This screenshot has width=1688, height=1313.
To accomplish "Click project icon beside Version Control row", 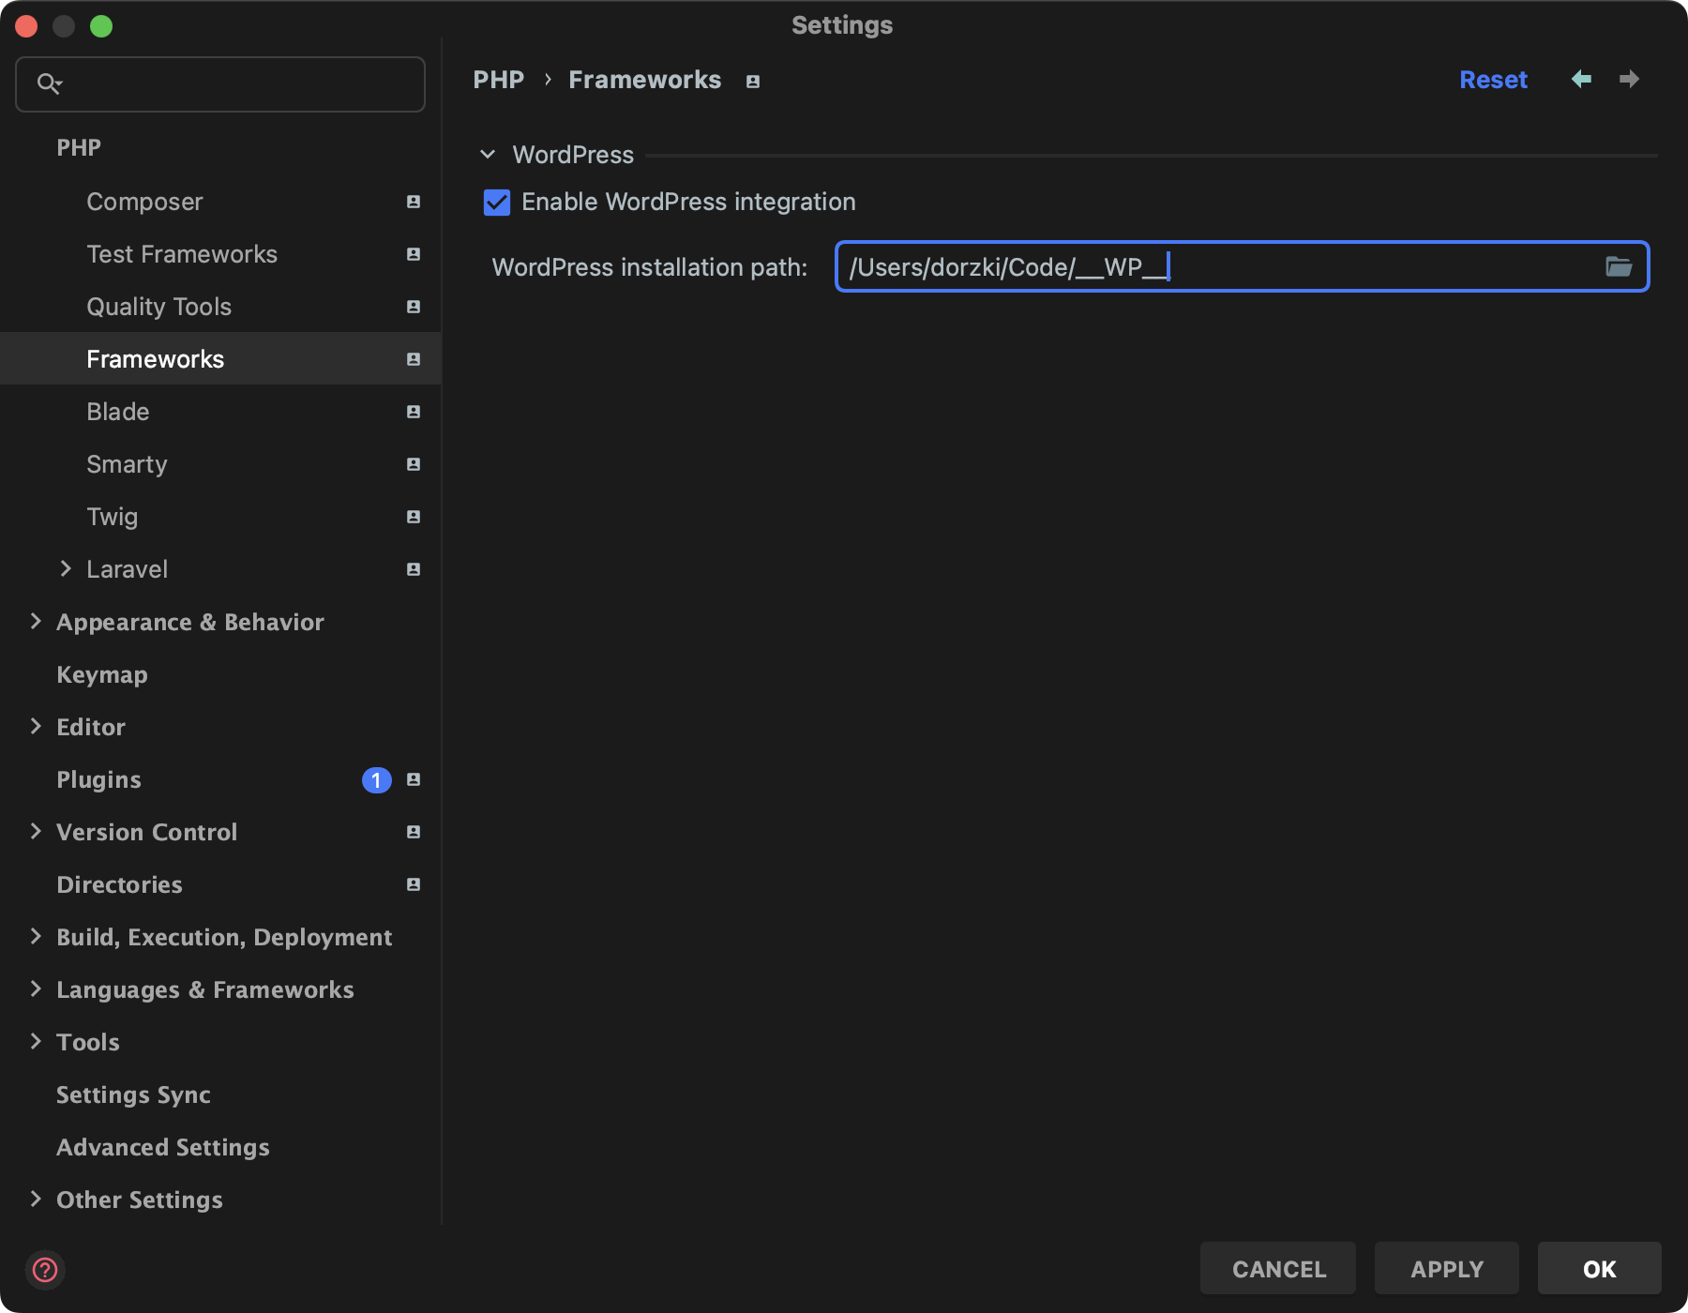I will coord(414,832).
